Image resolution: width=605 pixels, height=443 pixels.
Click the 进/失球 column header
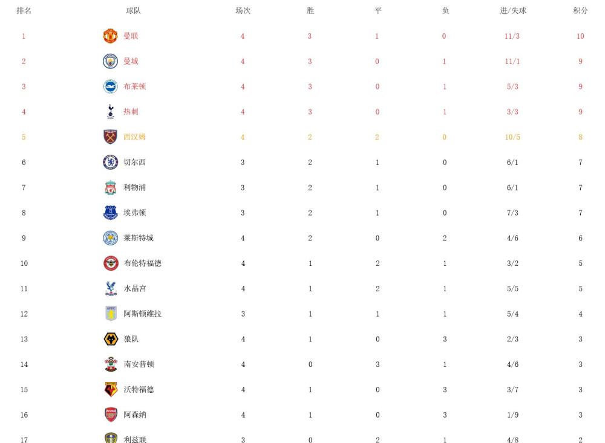coord(513,11)
